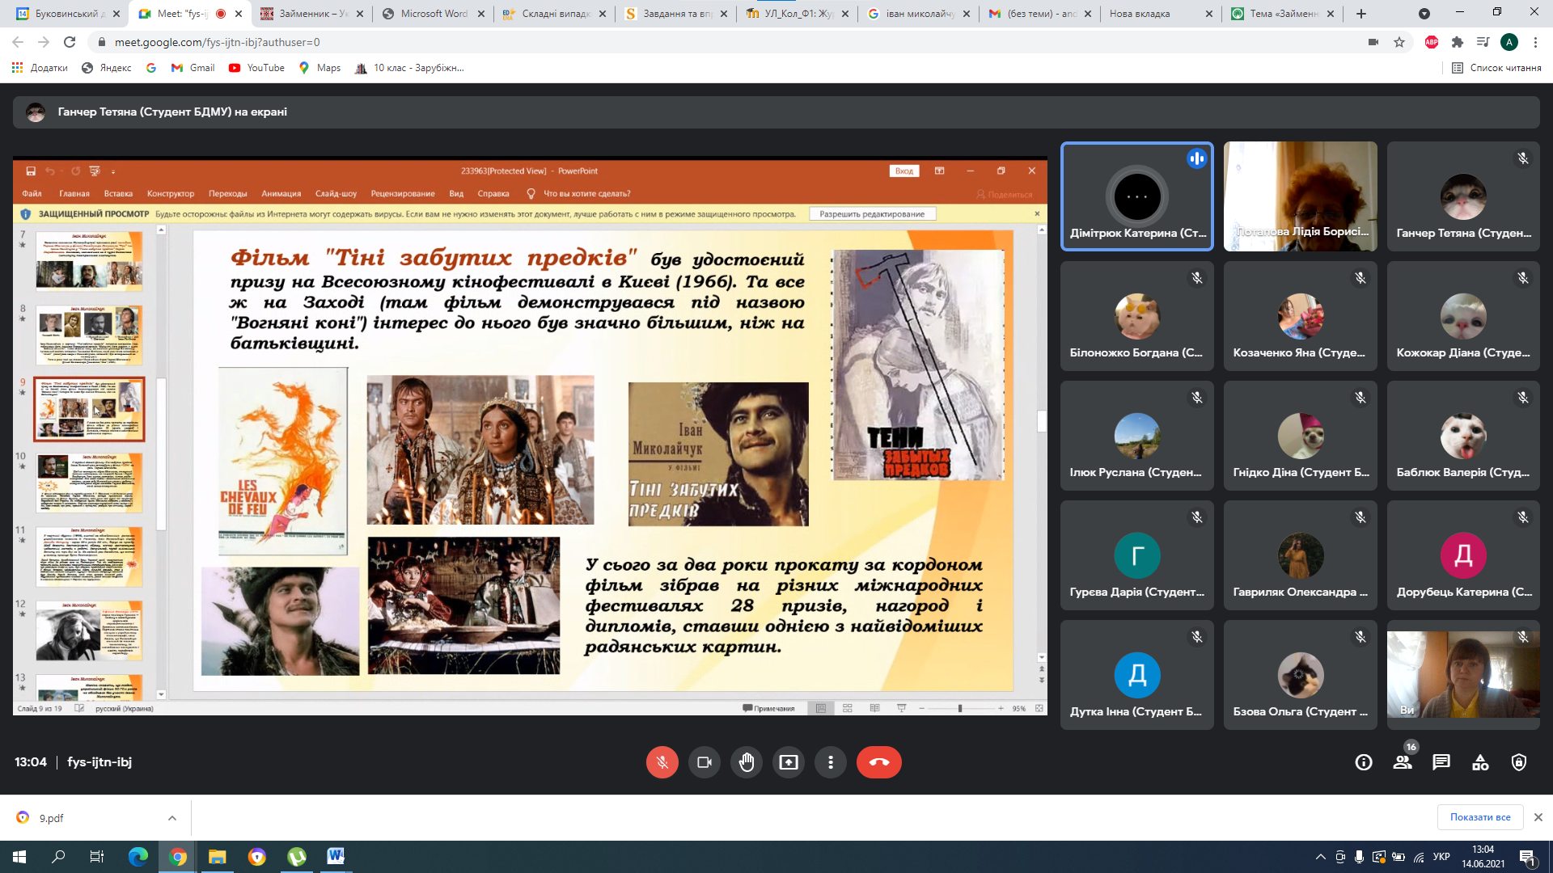
Task: Open Word from taskbar
Action: click(336, 857)
